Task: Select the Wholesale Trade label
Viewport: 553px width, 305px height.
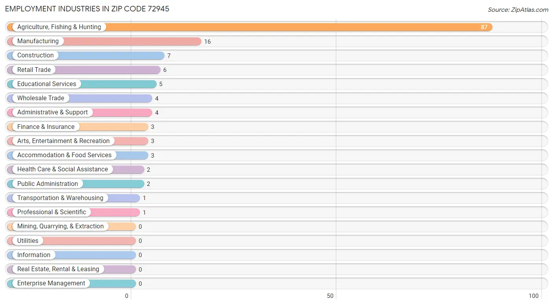Action: [41, 98]
